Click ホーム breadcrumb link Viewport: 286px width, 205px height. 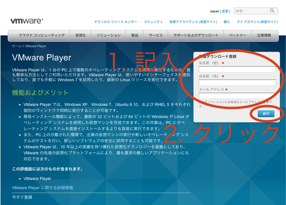(x=17, y=46)
